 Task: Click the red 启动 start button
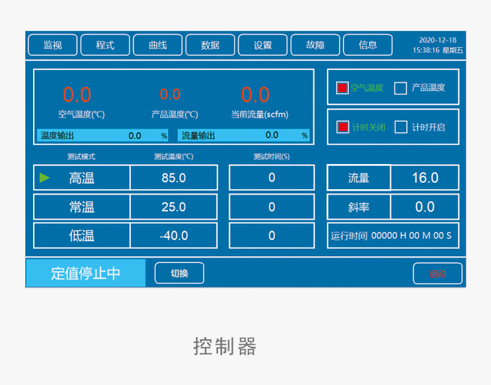point(437,274)
